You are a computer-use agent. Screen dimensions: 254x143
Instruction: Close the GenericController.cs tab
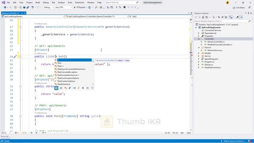click(x=25, y=13)
